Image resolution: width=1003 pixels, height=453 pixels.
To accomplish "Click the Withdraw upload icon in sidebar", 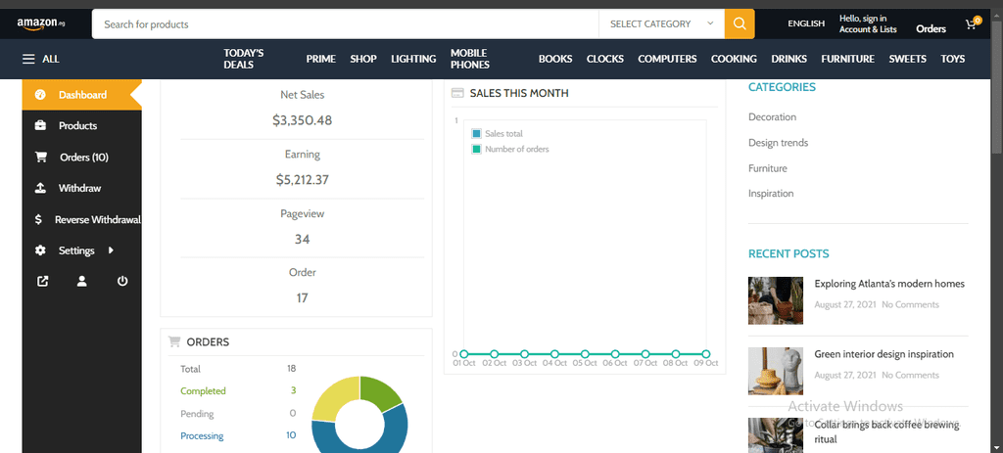I will pyautogui.click(x=40, y=188).
